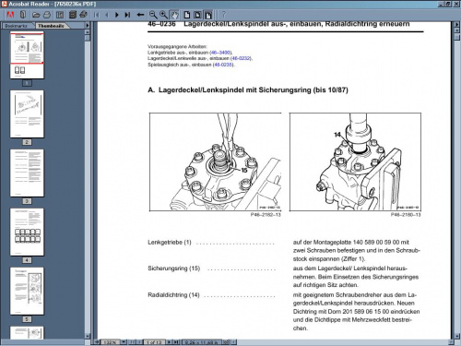Open thumbnail of page 3
This screenshot has width=461, height=346.
tap(27, 173)
